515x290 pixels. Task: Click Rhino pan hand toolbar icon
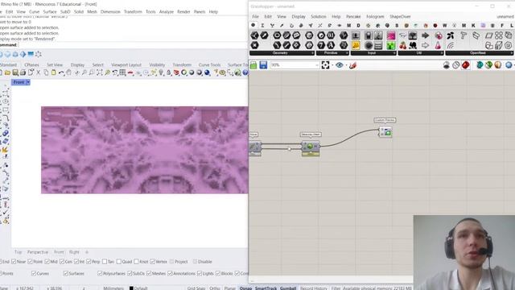pos(68,72)
